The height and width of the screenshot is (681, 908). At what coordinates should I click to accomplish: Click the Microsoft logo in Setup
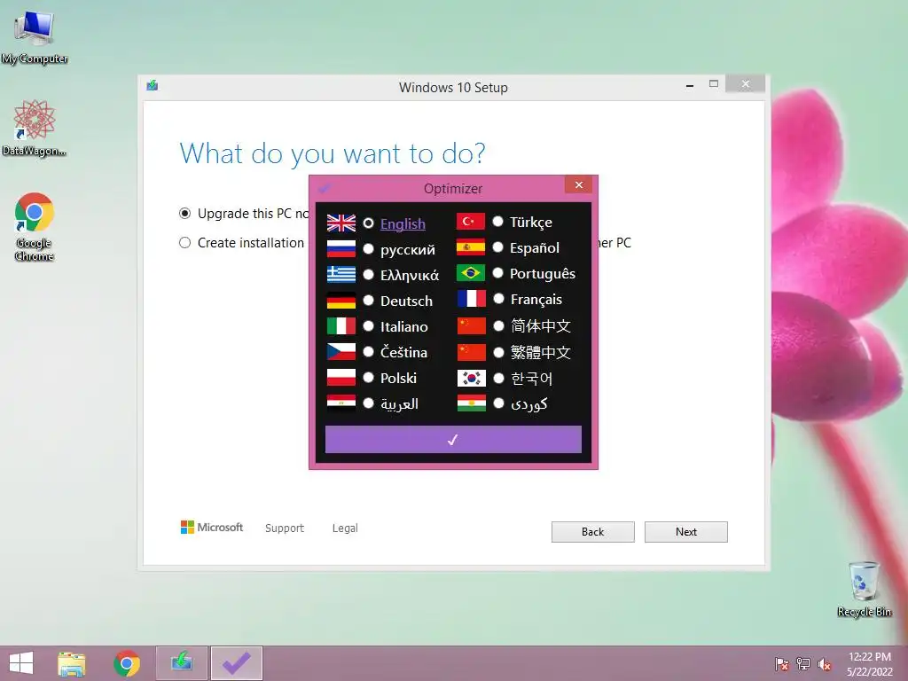pos(212,528)
